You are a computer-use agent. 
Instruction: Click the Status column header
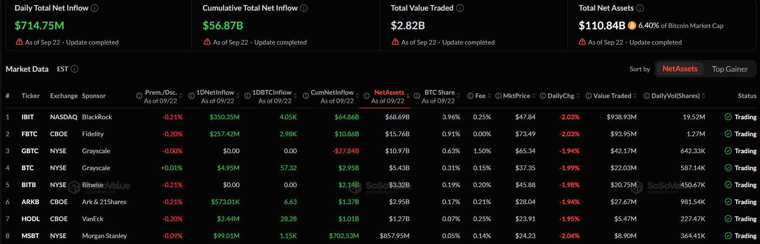[747, 96]
